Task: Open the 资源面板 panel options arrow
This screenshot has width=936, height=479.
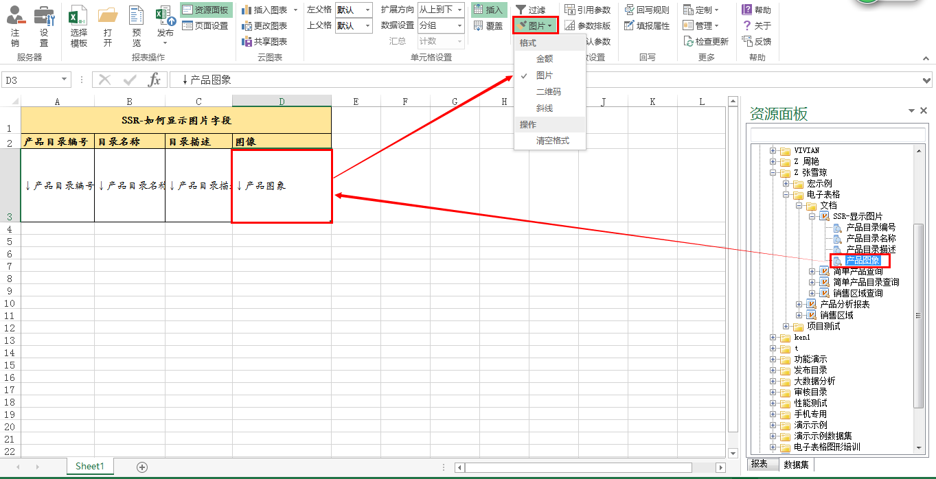Action: 912,110
